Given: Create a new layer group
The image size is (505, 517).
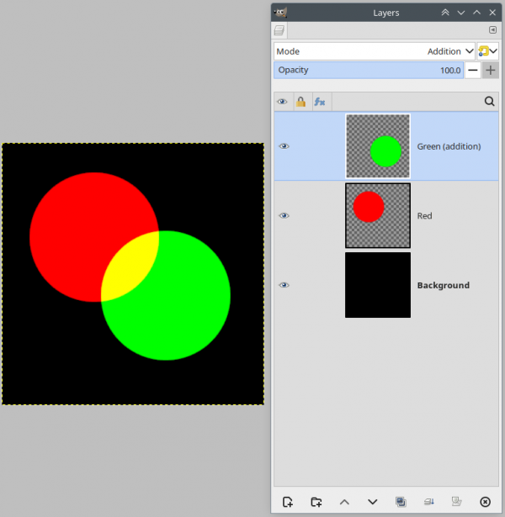Looking at the screenshot, I should 316,502.
